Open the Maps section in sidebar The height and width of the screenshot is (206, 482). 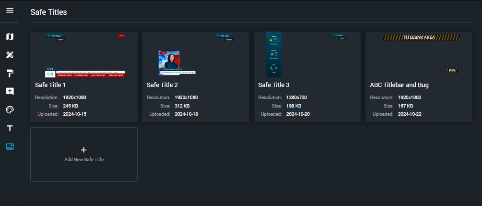pyautogui.click(x=10, y=36)
